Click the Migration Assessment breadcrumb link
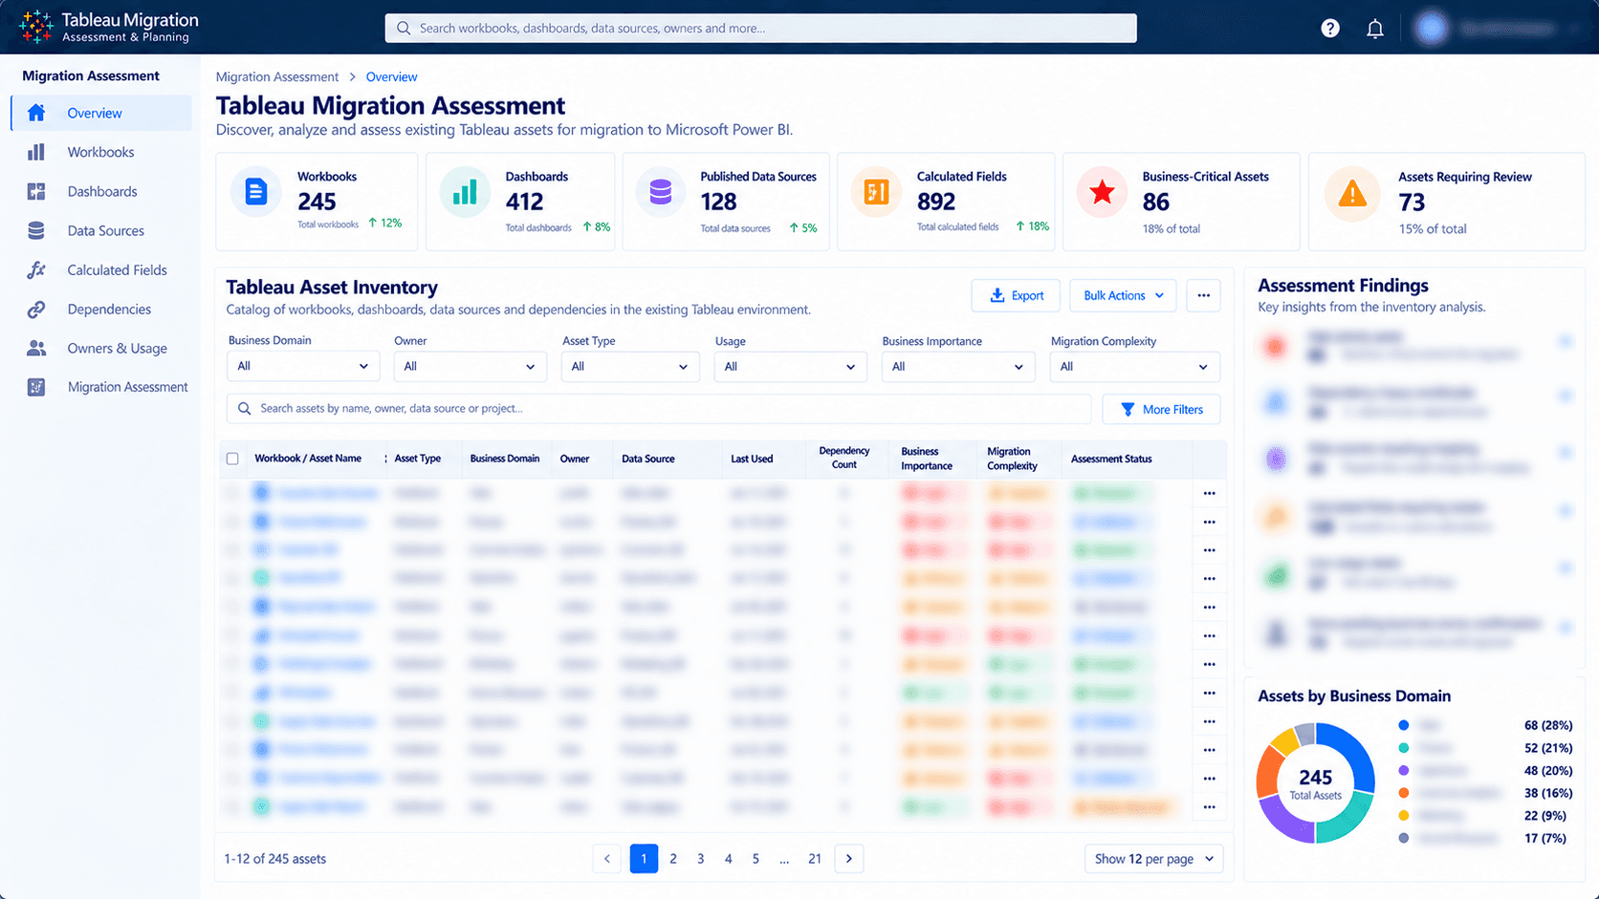Screen dimensions: 1599x899 point(277,76)
